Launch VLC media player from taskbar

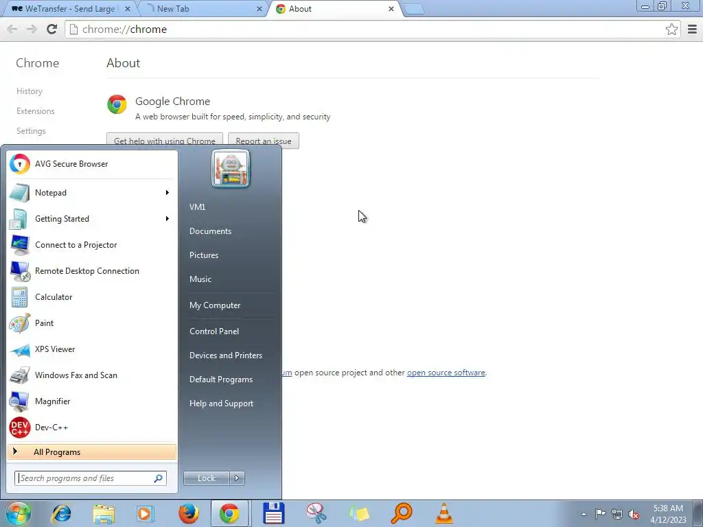444,513
